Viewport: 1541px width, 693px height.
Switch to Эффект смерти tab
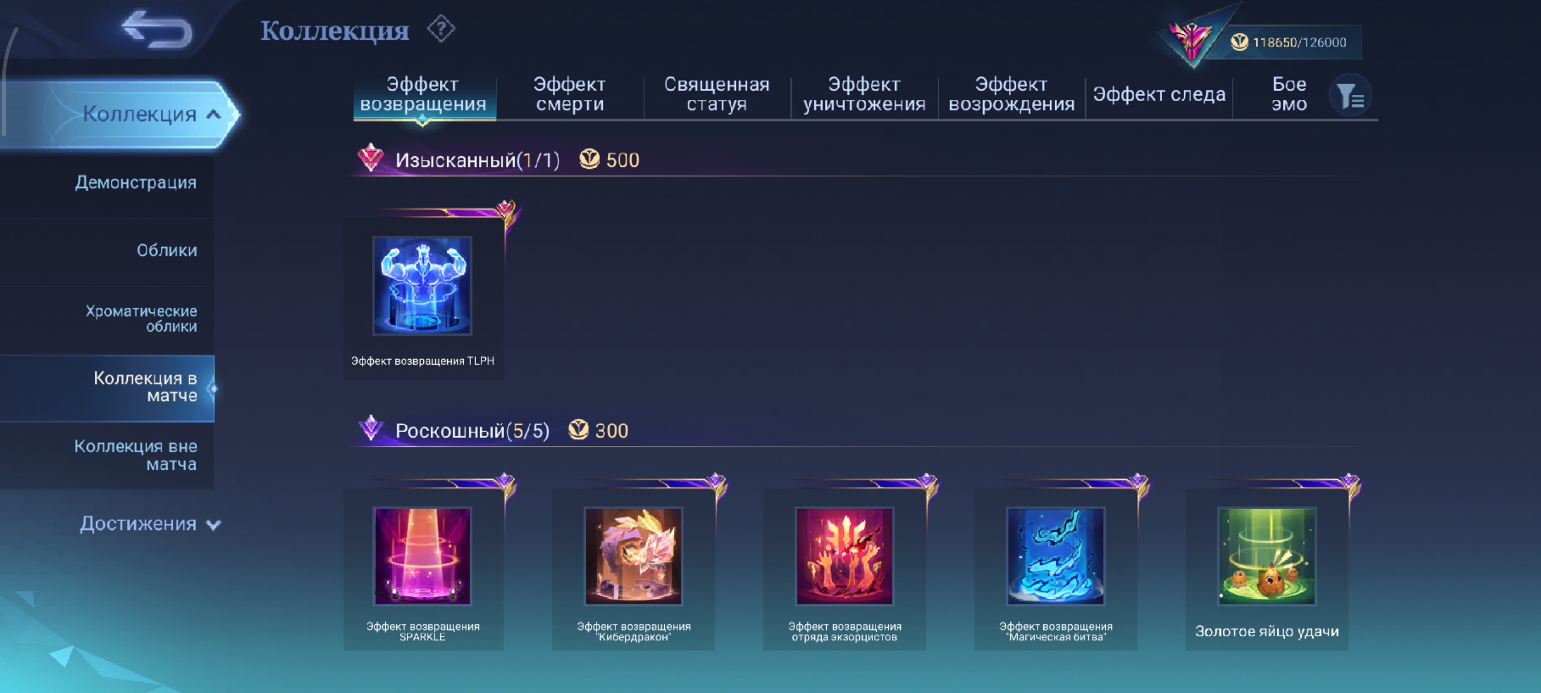[569, 94]
